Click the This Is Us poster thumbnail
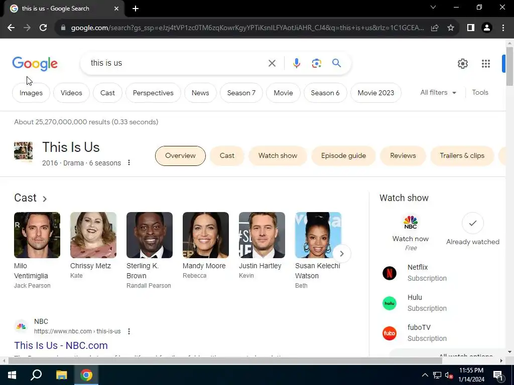 23,151
